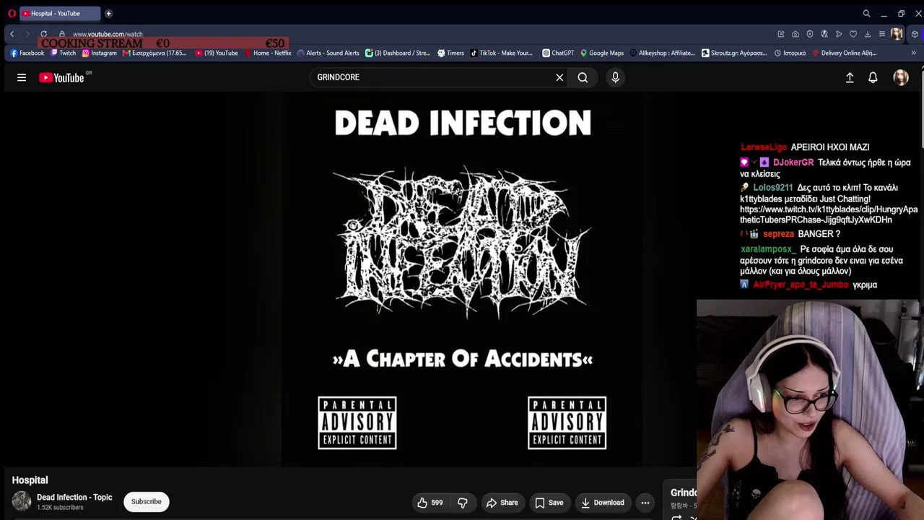Open Opera's tab search icon
This screenshot has width=924, height=520.
[866, 13]
